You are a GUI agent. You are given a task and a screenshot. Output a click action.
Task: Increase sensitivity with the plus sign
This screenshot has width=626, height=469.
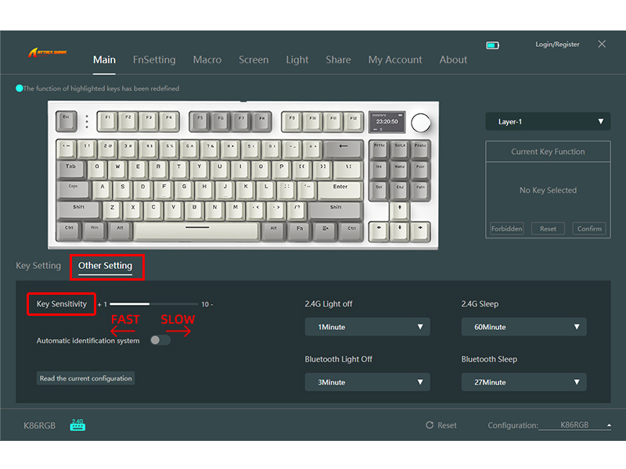(x=99, y=304)
